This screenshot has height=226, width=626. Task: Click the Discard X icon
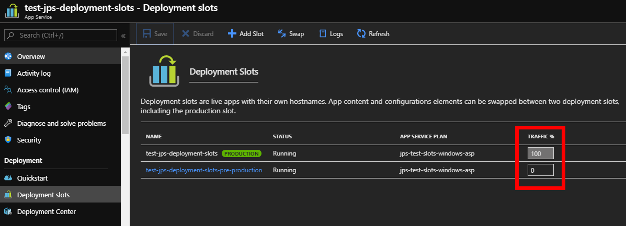[185, 34]
